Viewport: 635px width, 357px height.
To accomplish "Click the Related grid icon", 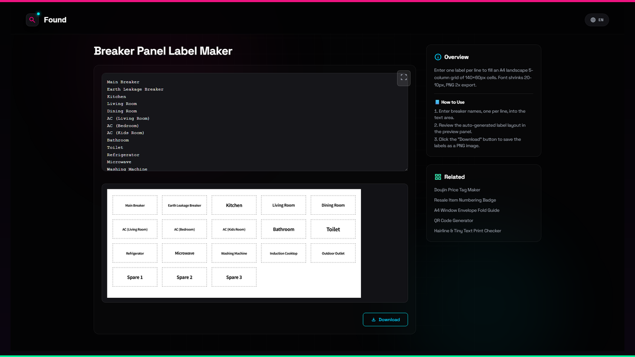I will (438, 177).
